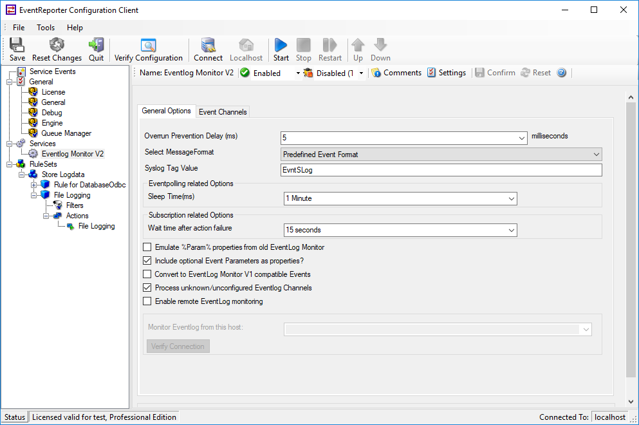Toggle Emulate %Param% properties checkbox
This screenshot has width=639, height=425.
pyautogui.click(x=147, y=247)
